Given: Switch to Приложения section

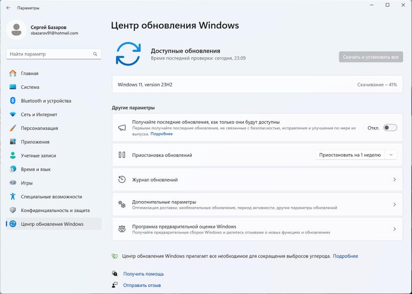Looking at the screenshot, I should tap(54, 142).
